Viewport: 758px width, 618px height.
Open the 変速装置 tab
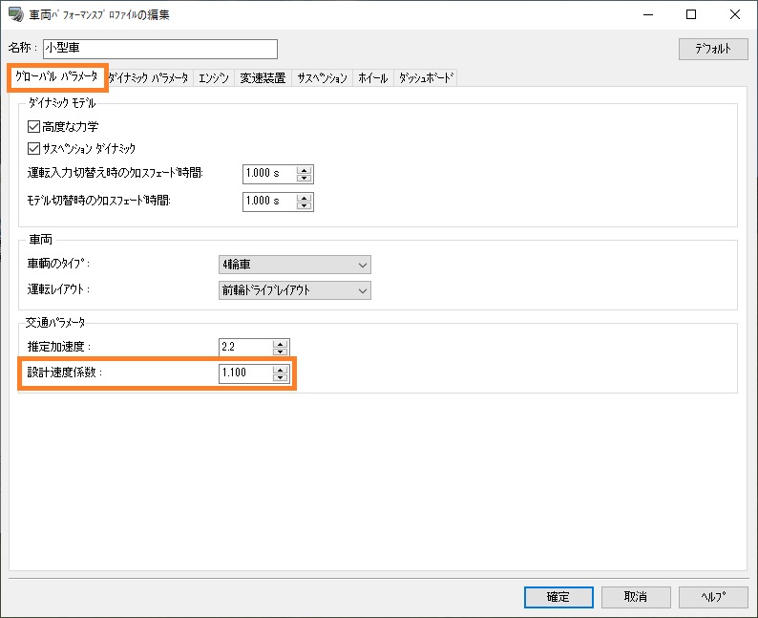coord(263,78)
